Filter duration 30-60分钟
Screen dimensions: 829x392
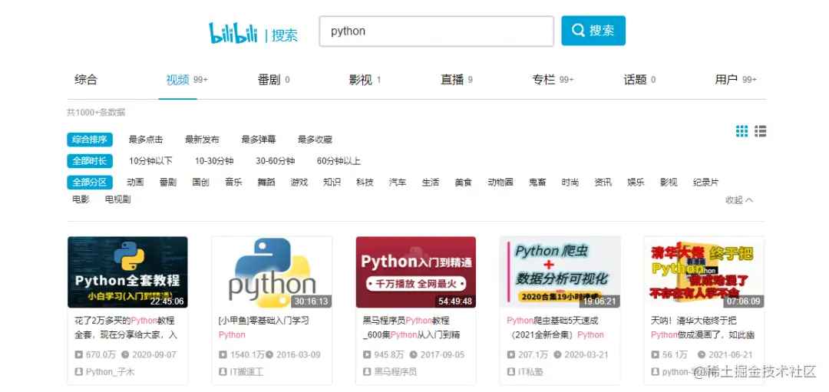[276, 161]
